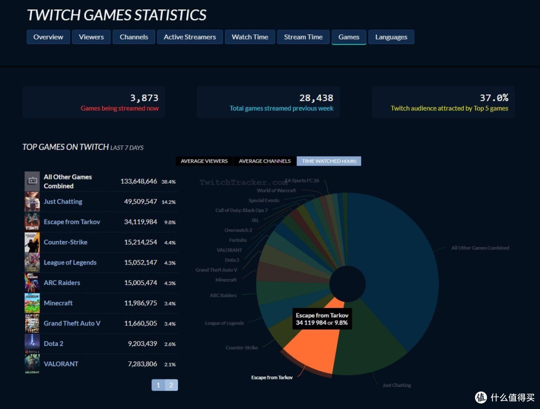Viewport: 540px width, 409px height.
Task: Open the ARC Raiders link
Action: coord(62,282)
